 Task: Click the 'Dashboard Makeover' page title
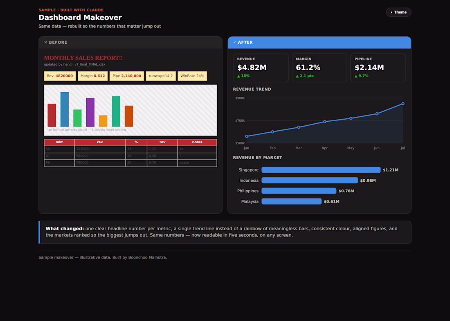click(x=80, y=18)
